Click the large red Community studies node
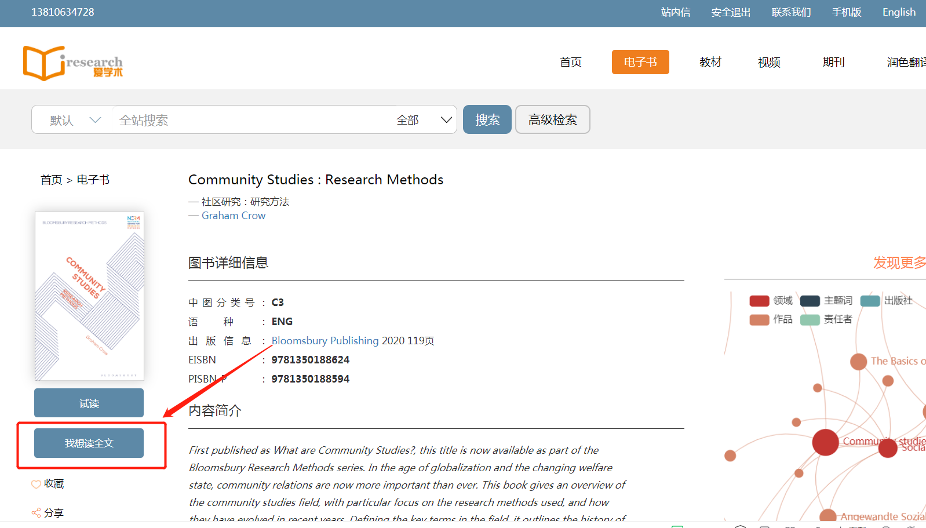 point(825,442)
